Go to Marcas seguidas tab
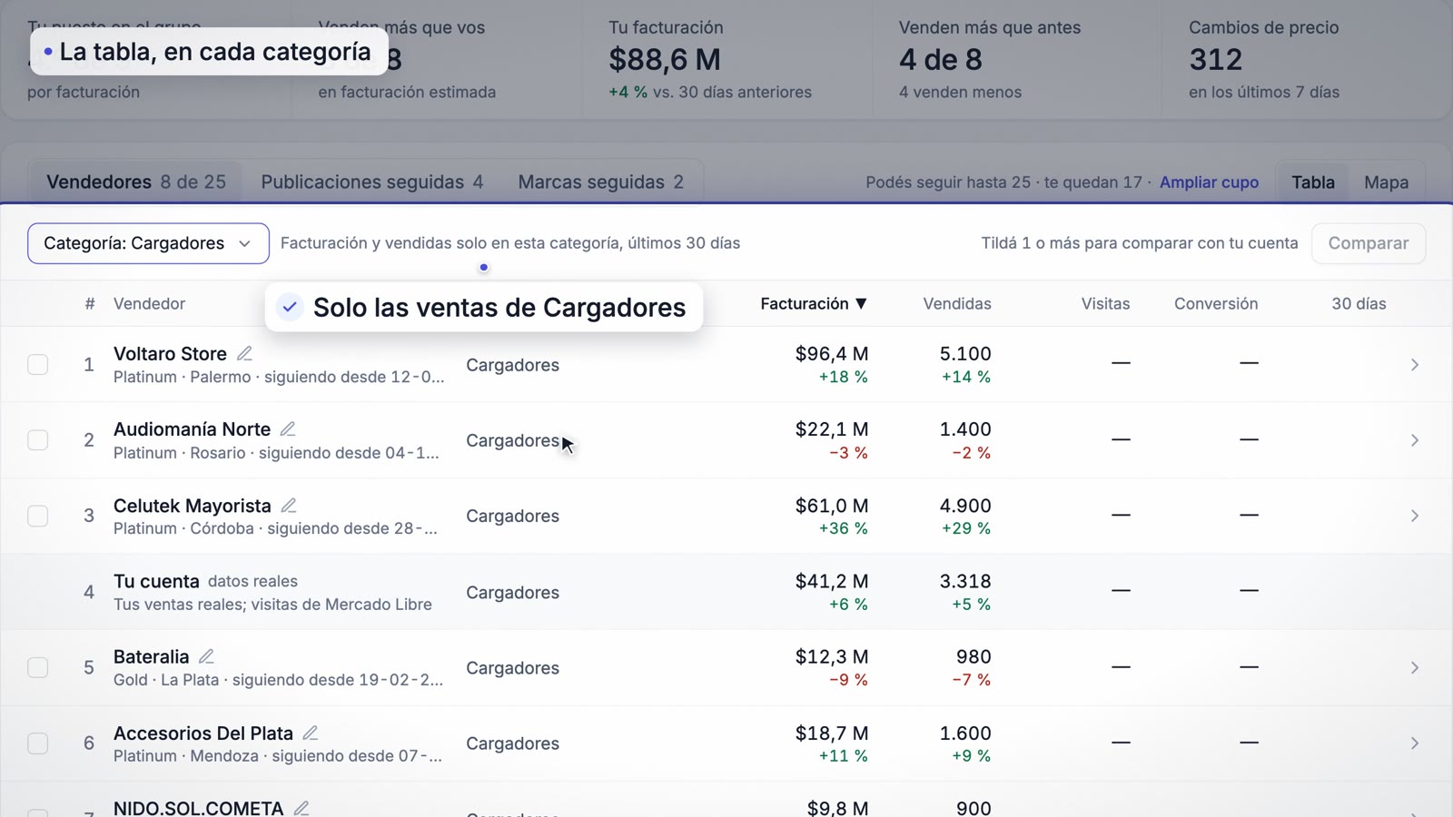 (x=600, y=182)
